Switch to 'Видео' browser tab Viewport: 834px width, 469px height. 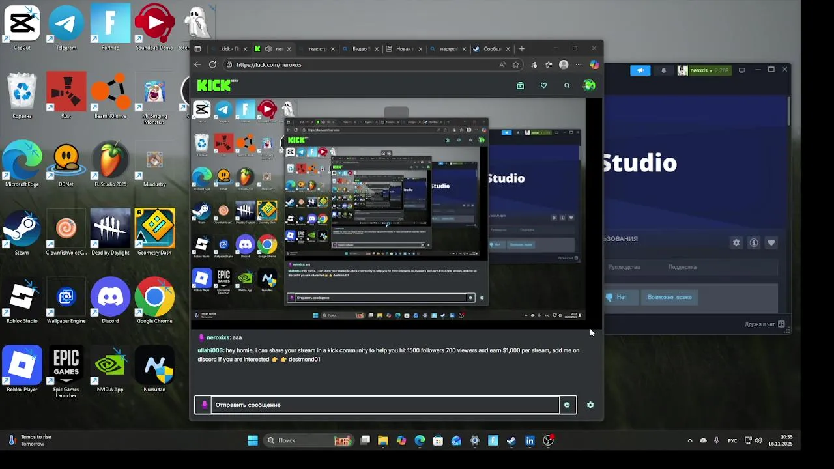click(x=360, y=49)
